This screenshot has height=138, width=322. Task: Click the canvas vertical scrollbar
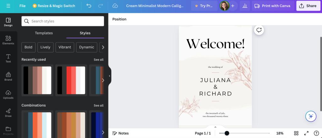(x=321, y=74)
